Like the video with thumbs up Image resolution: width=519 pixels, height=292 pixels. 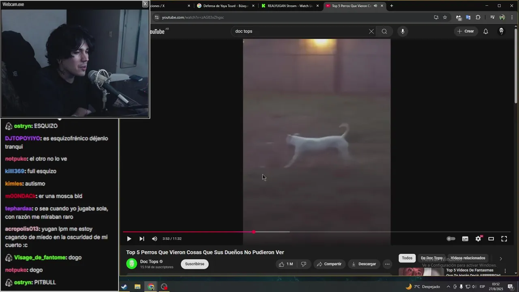286,264
